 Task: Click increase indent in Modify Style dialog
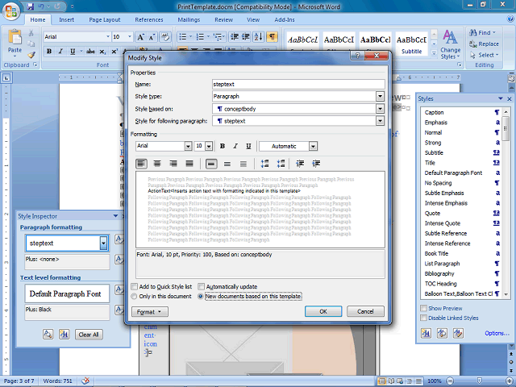[316, 164]
